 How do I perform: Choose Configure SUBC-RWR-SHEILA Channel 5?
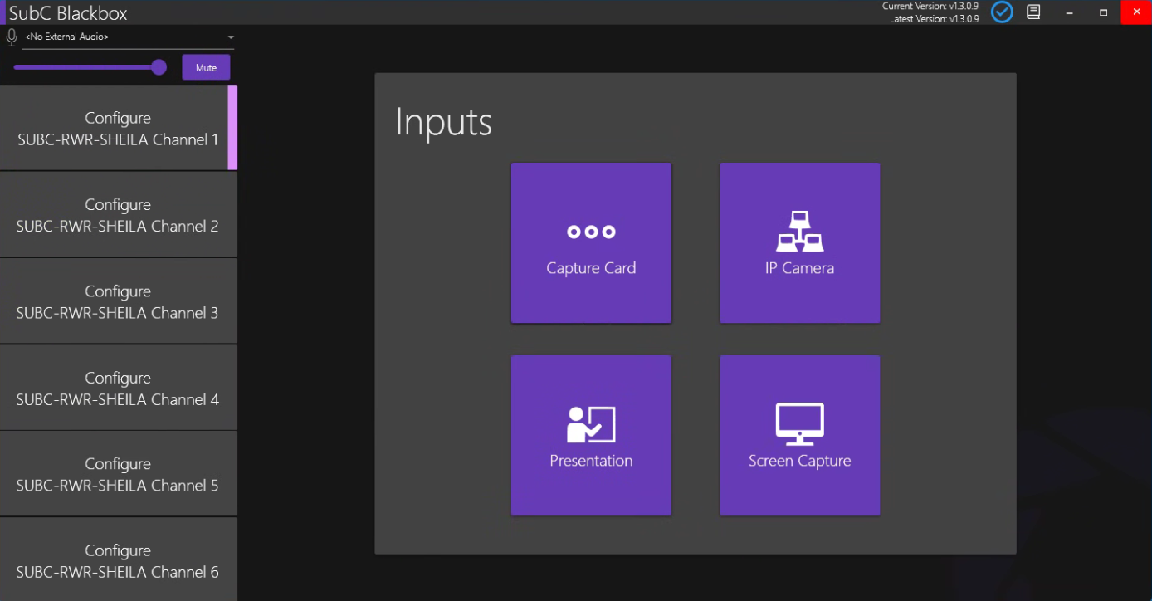coord(118,474)
